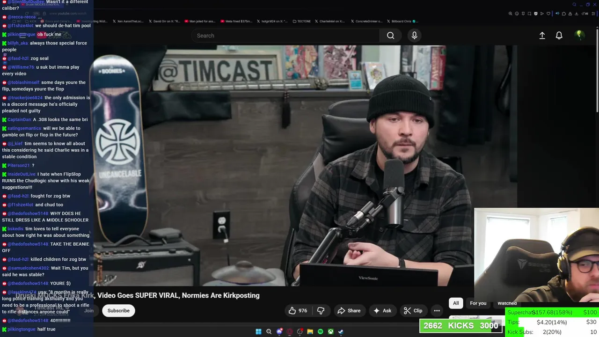Viewport: 599px width, 337px height.
Task: Open browser downloads arrow icon
Action: pos(577,14)
